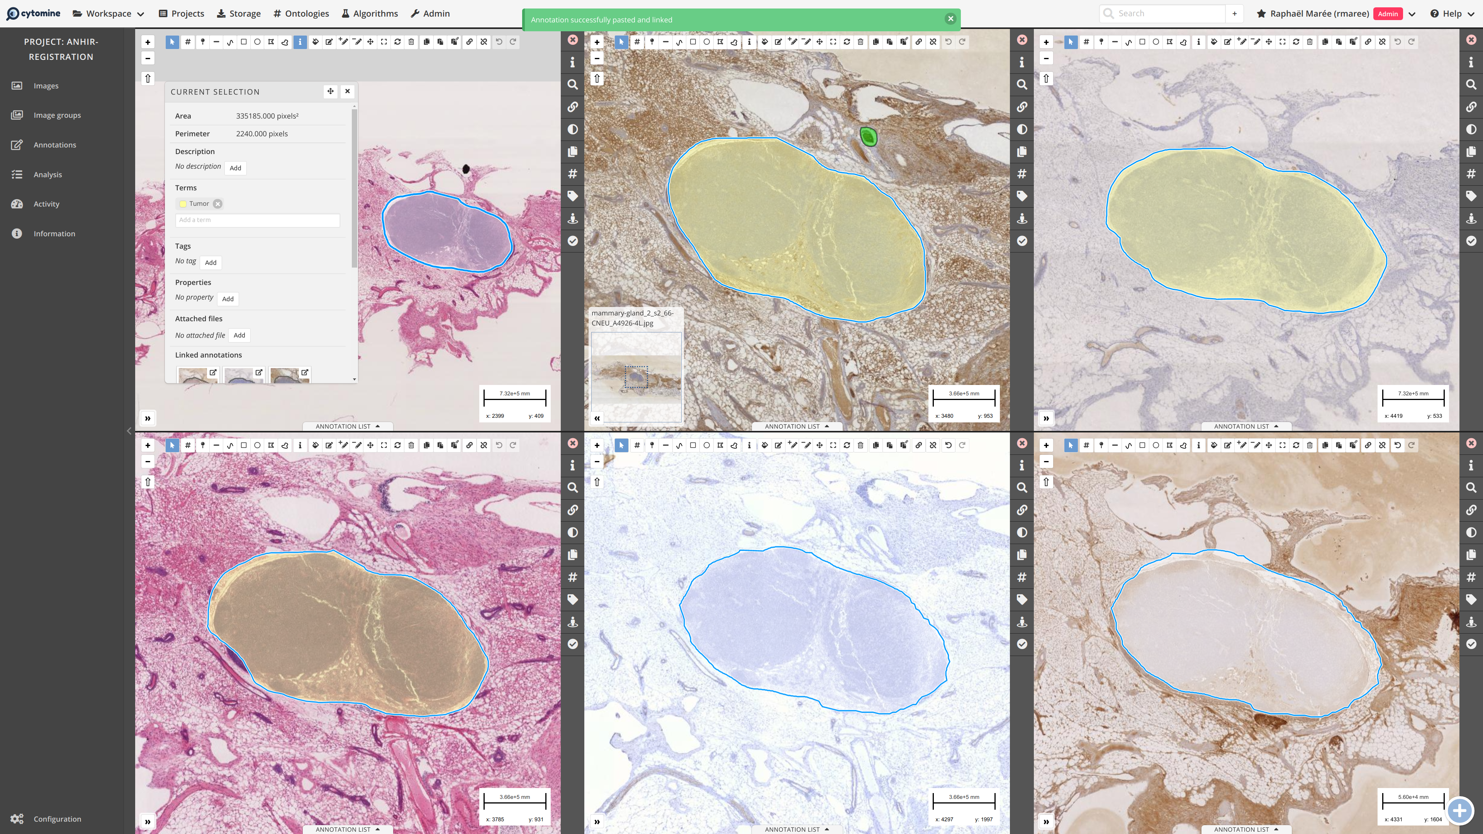The width and height of the screenshot is (1483, 834).
Task: Open Image groups in the sidebar
Action: (x=57, y=115)
